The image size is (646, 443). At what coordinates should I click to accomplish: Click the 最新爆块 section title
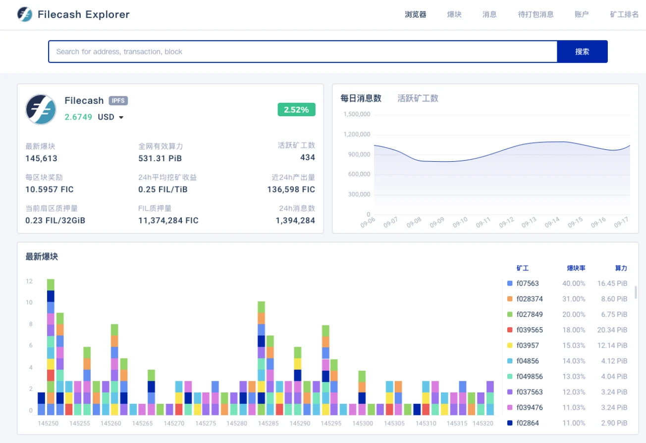pyautogui.click(x=42, y=257)
